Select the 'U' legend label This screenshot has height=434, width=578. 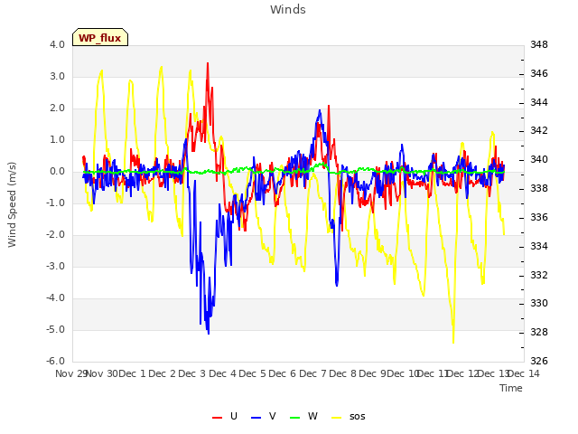click(x=234, y=416)
